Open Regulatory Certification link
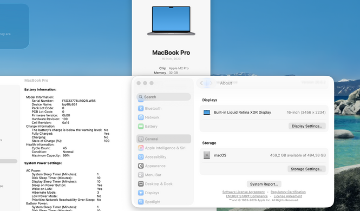Screen dimensions: 360x211 (x=288, y=192)
